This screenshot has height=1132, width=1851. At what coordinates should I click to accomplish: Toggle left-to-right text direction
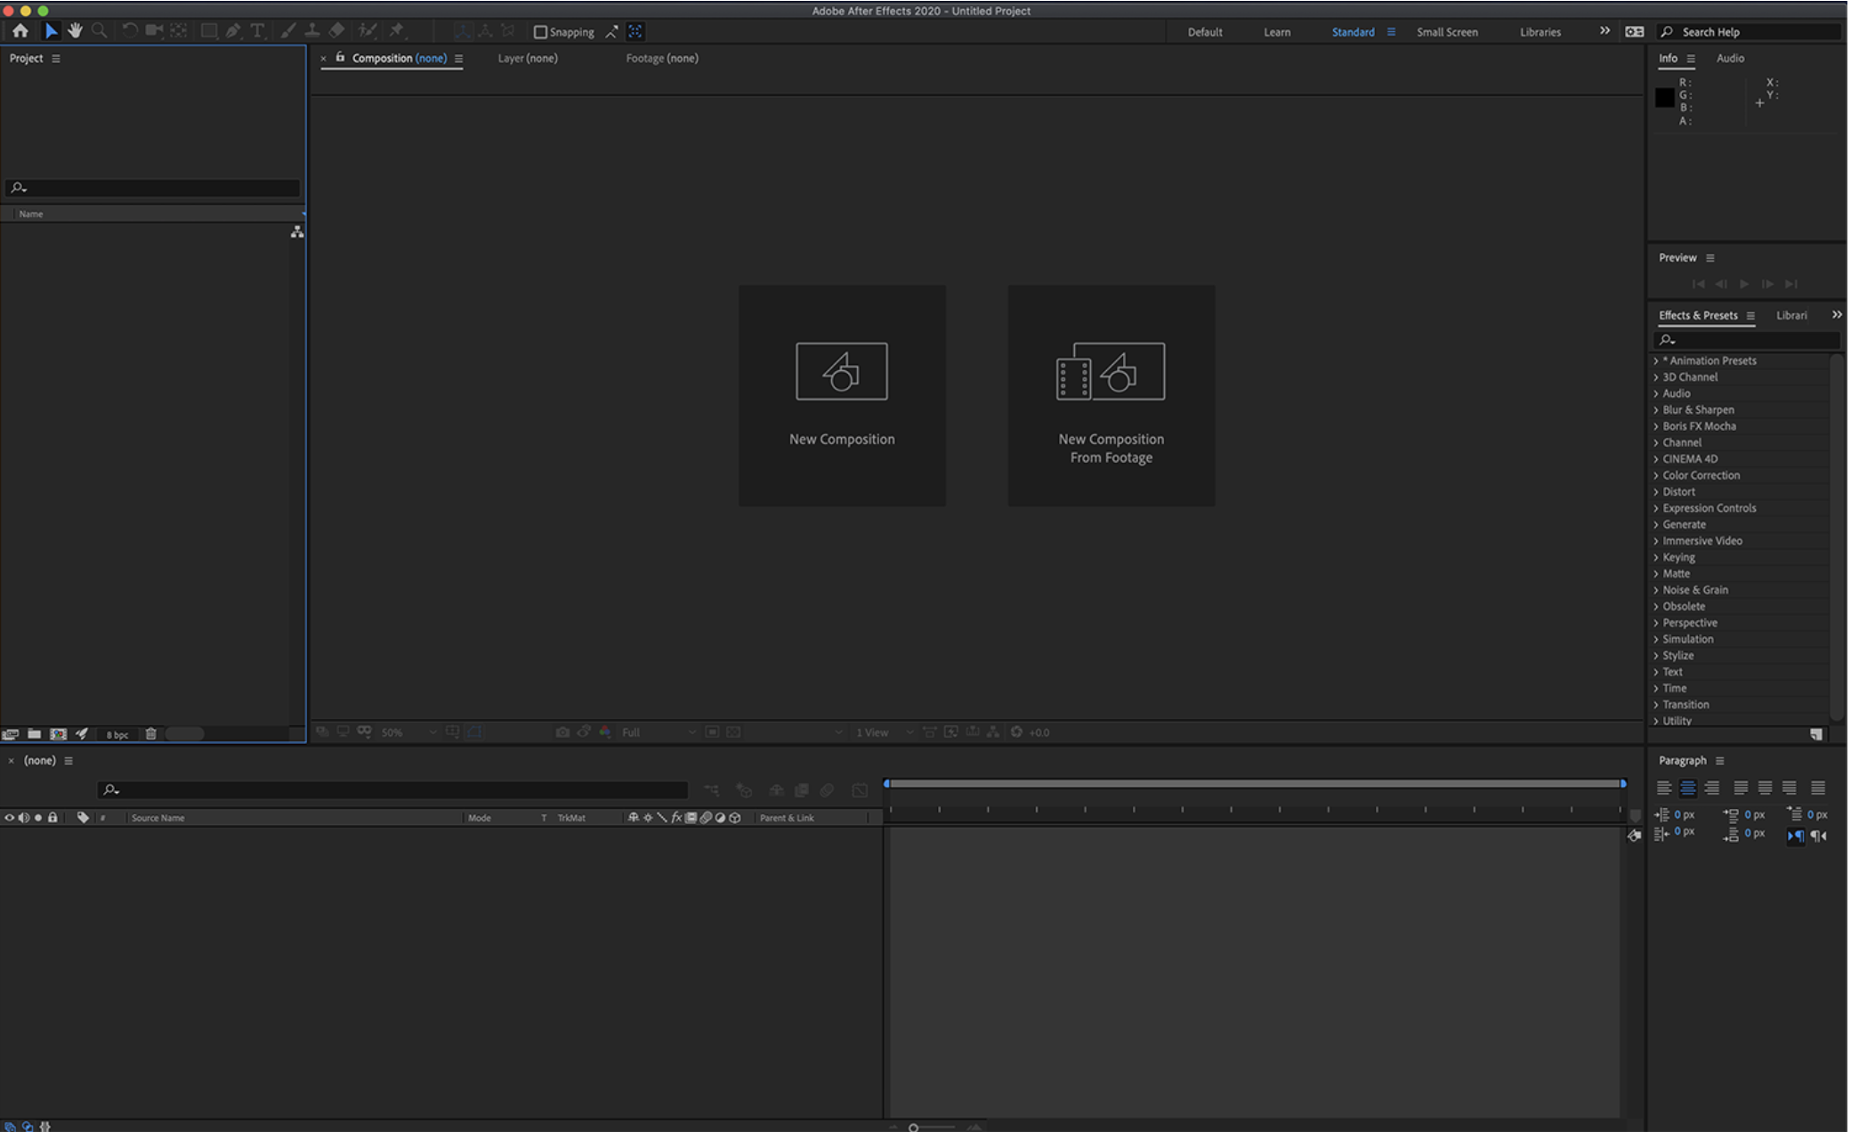[x=1796, y=836]
